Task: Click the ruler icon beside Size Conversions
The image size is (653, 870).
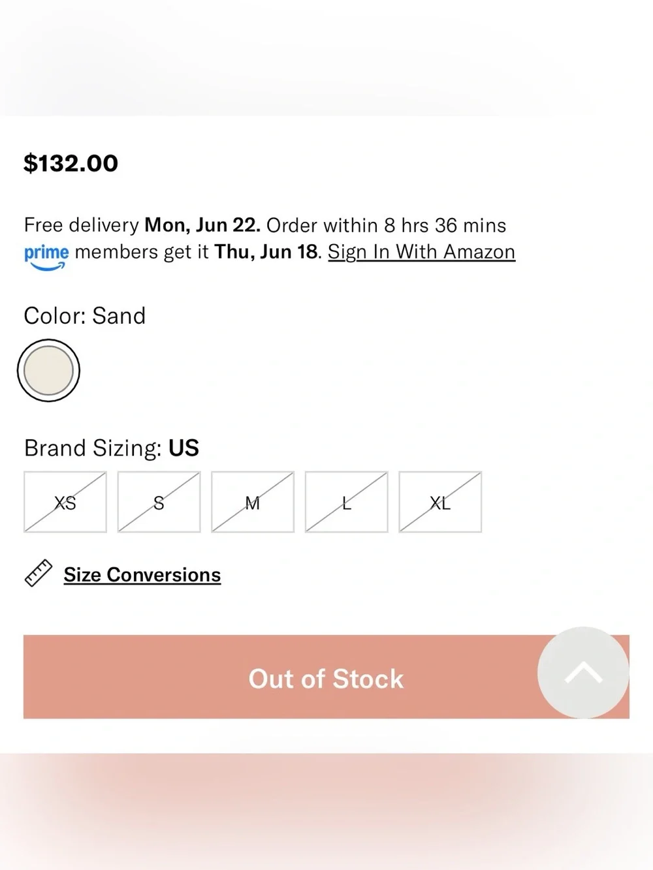Action: 39,574
